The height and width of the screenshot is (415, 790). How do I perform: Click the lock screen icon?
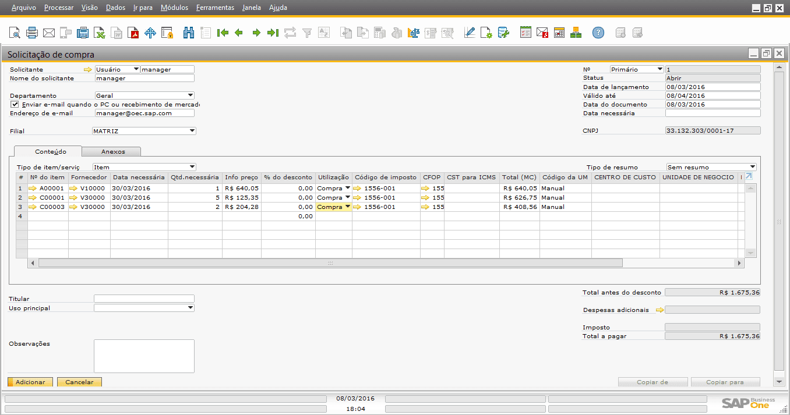[167, 33]
